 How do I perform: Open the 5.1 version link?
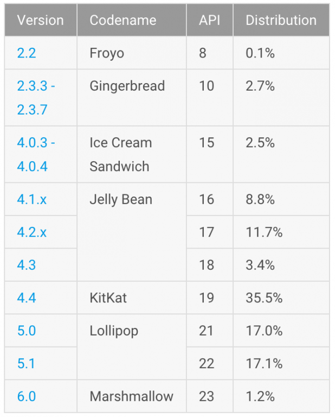point(26,363)
